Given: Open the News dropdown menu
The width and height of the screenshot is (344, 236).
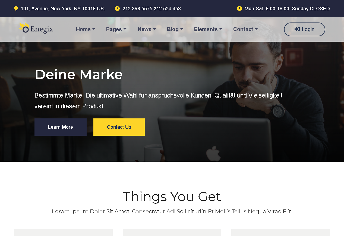Looking at the screenshot, I should [147, 29].
